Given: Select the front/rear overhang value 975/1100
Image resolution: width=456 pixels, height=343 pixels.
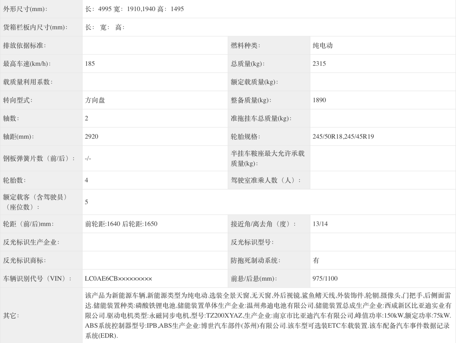Looking at the screenshot, I should pyautogui.click(x=325, y=278).
